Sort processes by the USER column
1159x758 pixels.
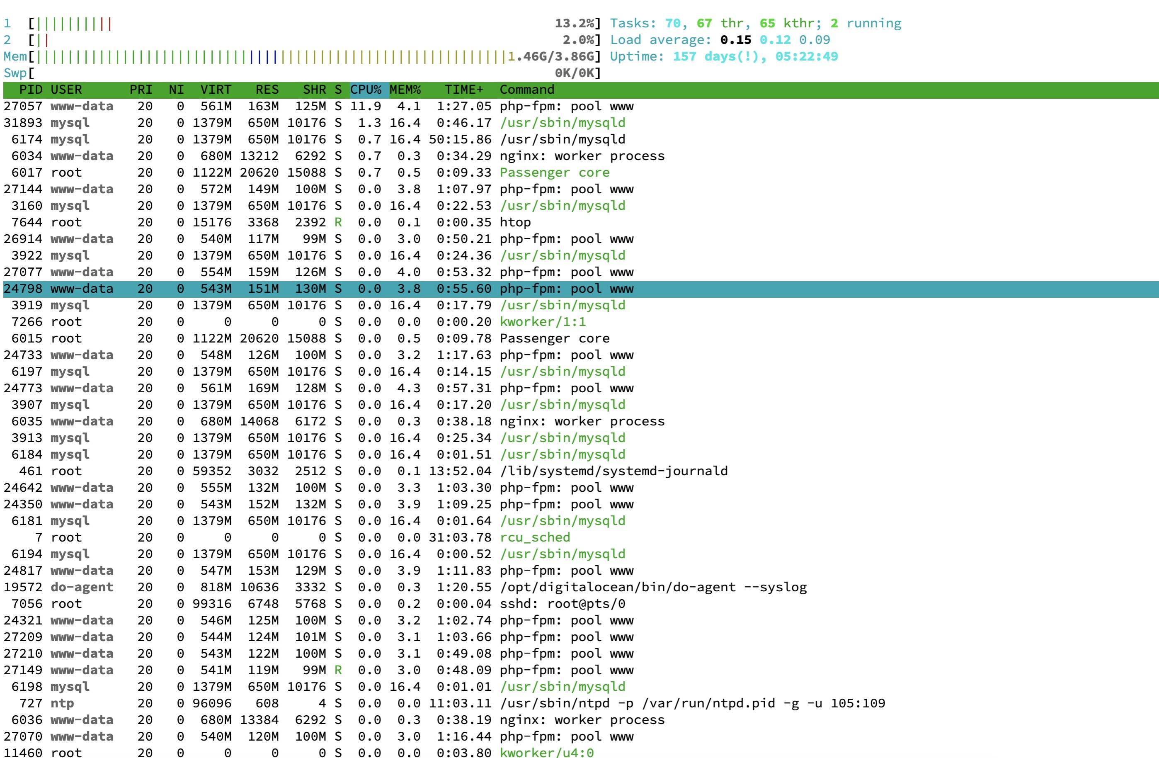(x=66, y=90)
